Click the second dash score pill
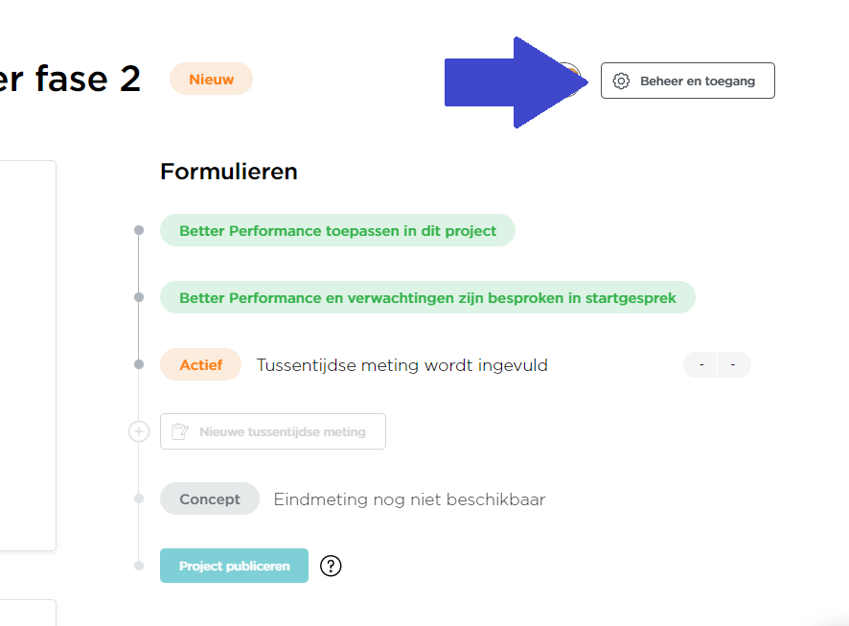This screenshot has height=626, width=849. (734, 365)
